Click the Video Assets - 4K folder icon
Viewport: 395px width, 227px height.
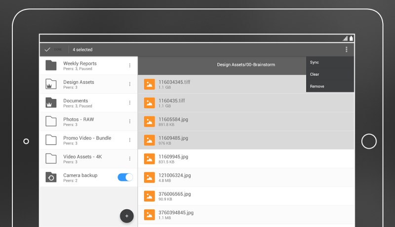coord(51,159)
